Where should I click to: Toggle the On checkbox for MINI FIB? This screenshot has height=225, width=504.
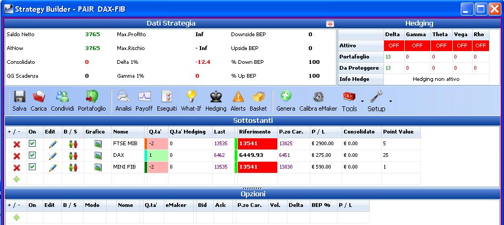(x=32, y=167)
